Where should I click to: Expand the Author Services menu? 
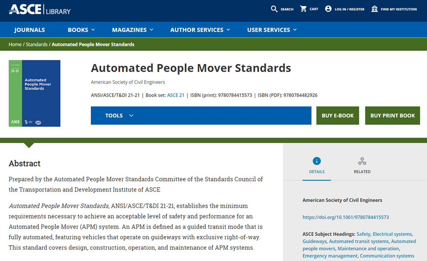(200, 30)
